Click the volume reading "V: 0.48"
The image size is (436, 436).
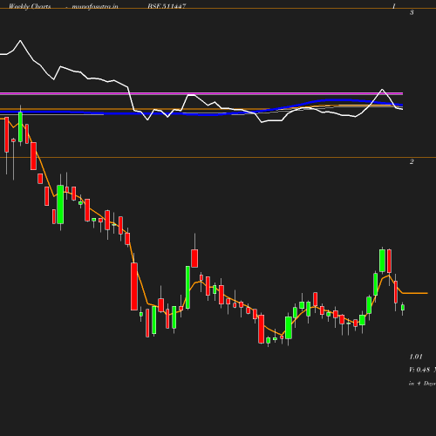coord(419,370)
